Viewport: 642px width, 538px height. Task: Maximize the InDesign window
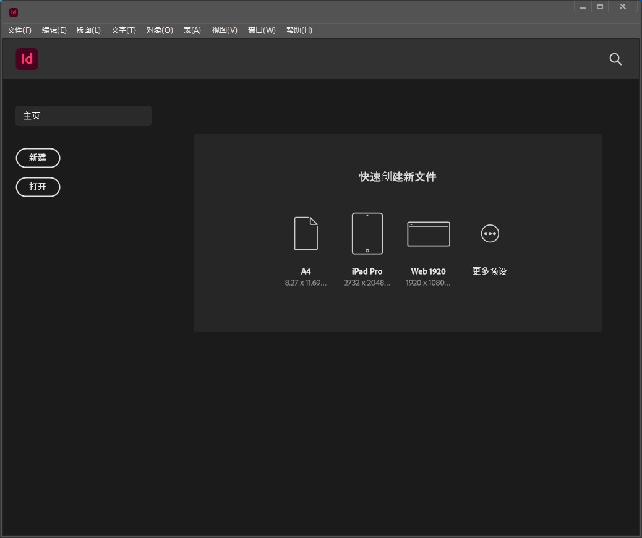599,7
